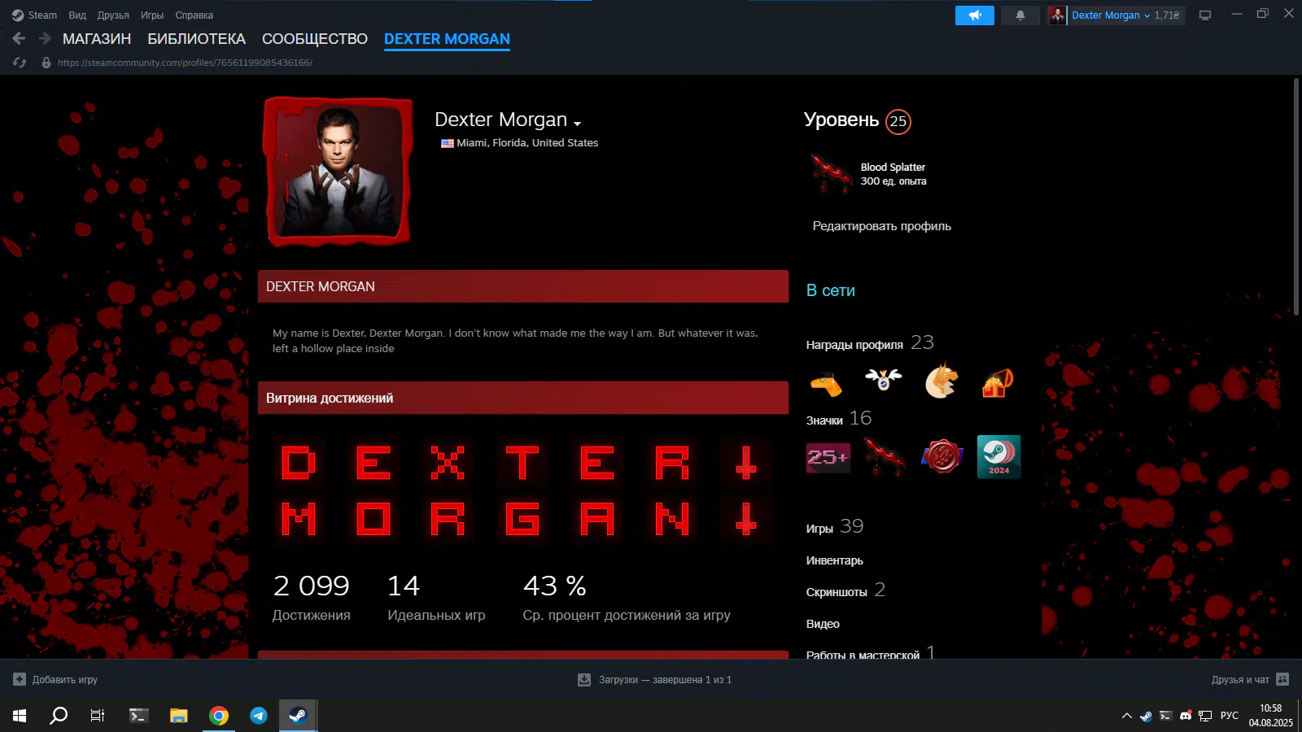Screen dimensions: 1302x732
Task: Reload the page with refresh icon
Action: click(20, 63)
